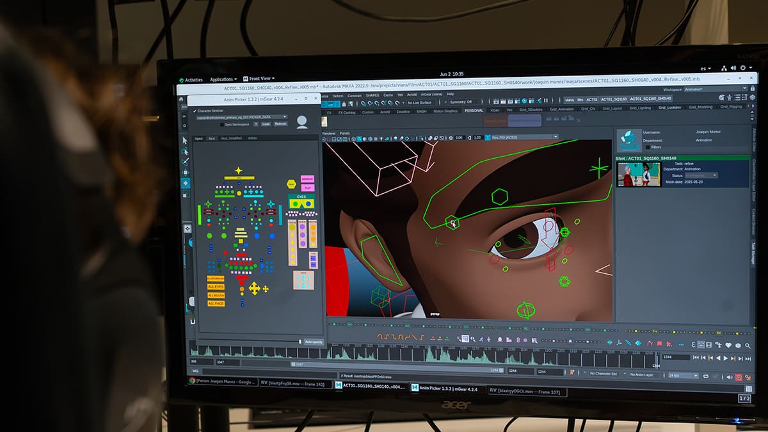The image size is (768, 432).
Task: Open the Deform menu
Action: point(338,95)
